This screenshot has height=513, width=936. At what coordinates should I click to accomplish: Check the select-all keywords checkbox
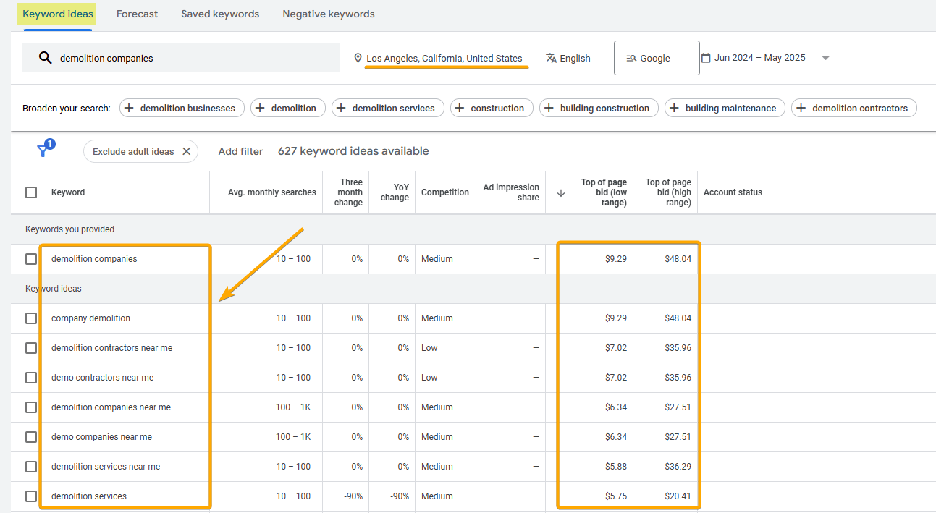(31, 192)
